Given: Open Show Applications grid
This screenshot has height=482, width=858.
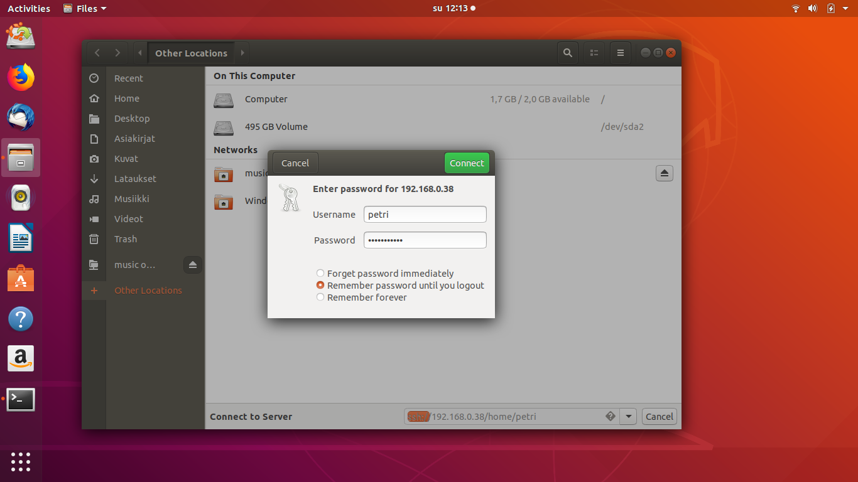Looking at the screenshot, I should [21, 461].
